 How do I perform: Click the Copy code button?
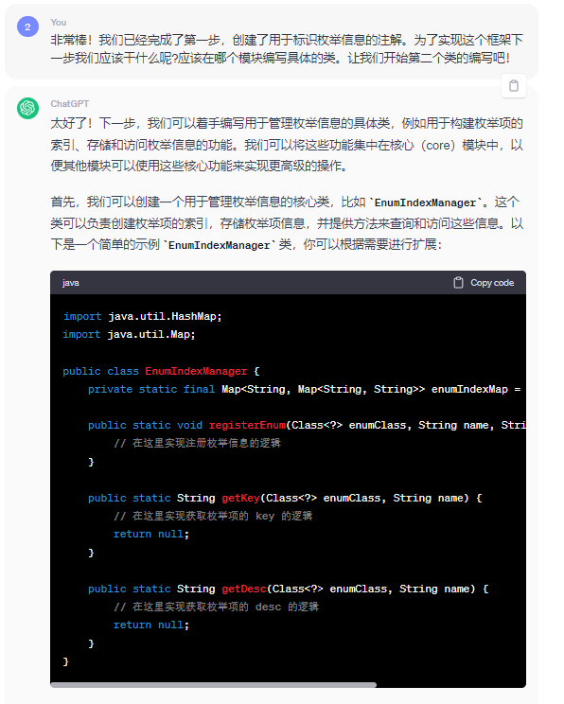(484, 283)
